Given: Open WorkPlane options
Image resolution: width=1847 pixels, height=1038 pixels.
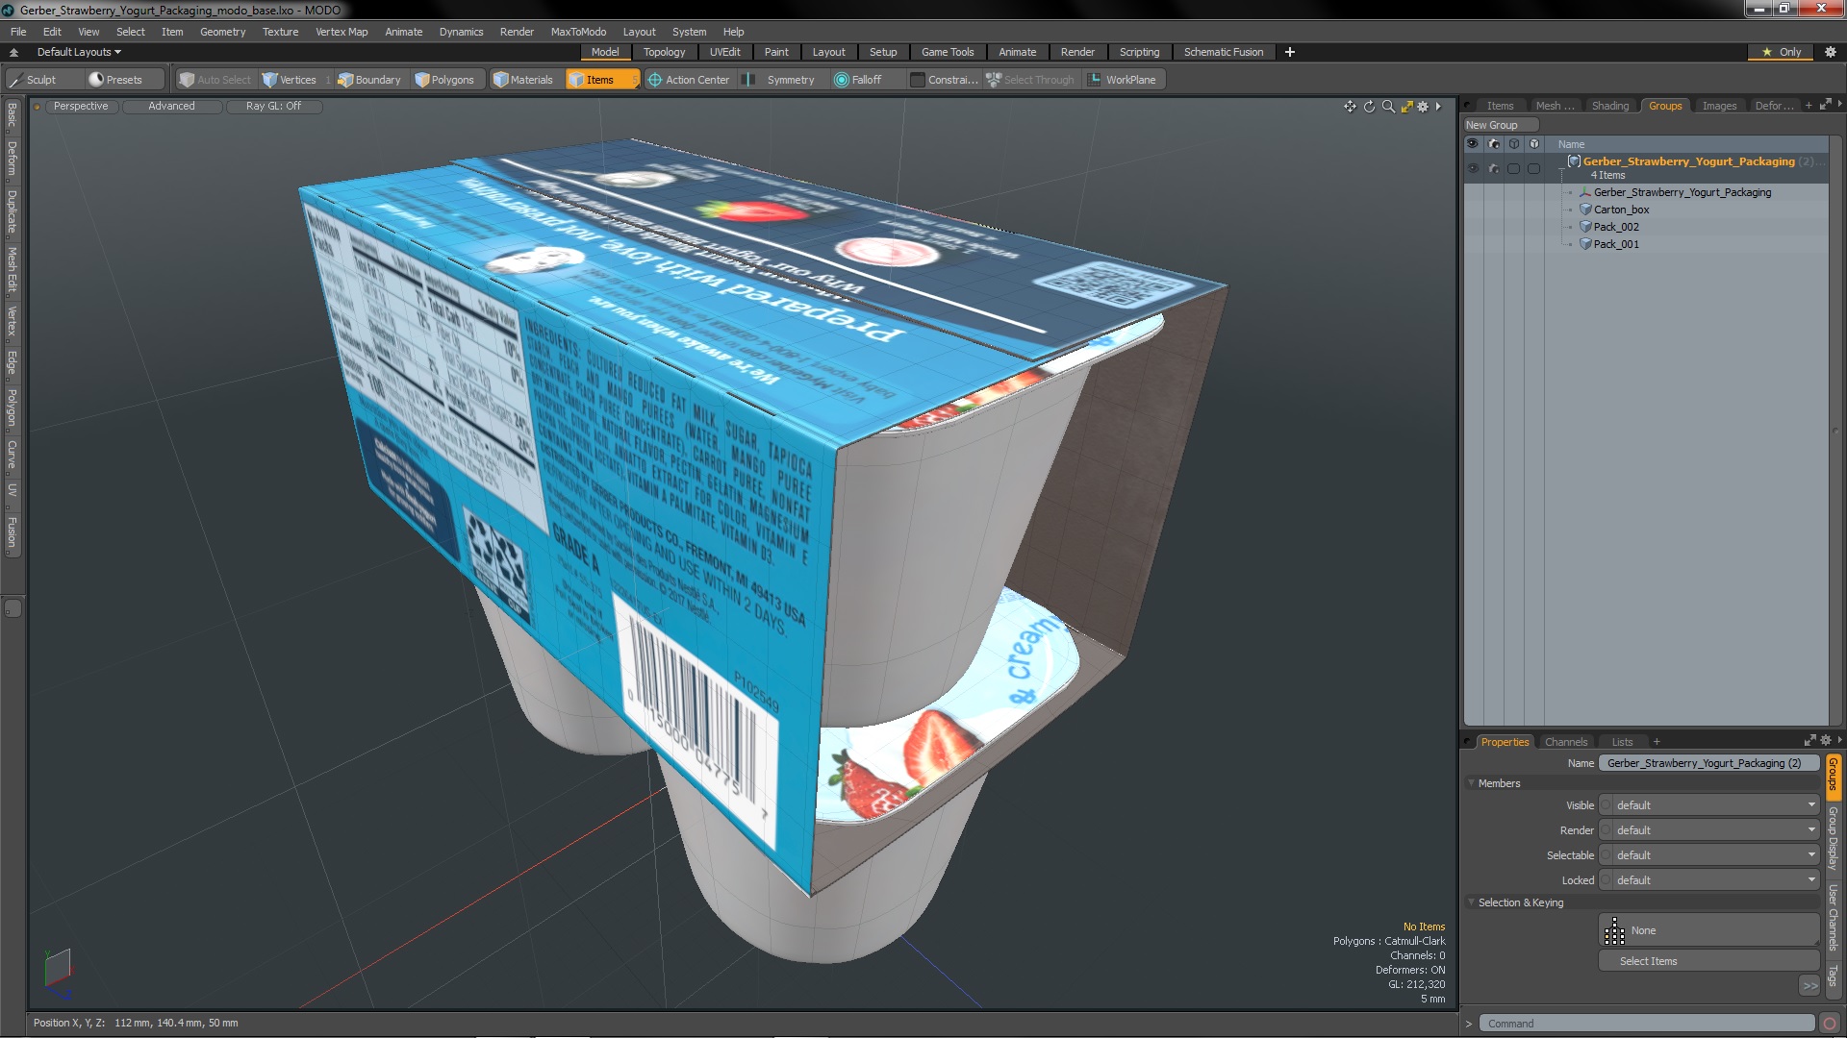Looking at the screenshot, I should coord(1124,80).
